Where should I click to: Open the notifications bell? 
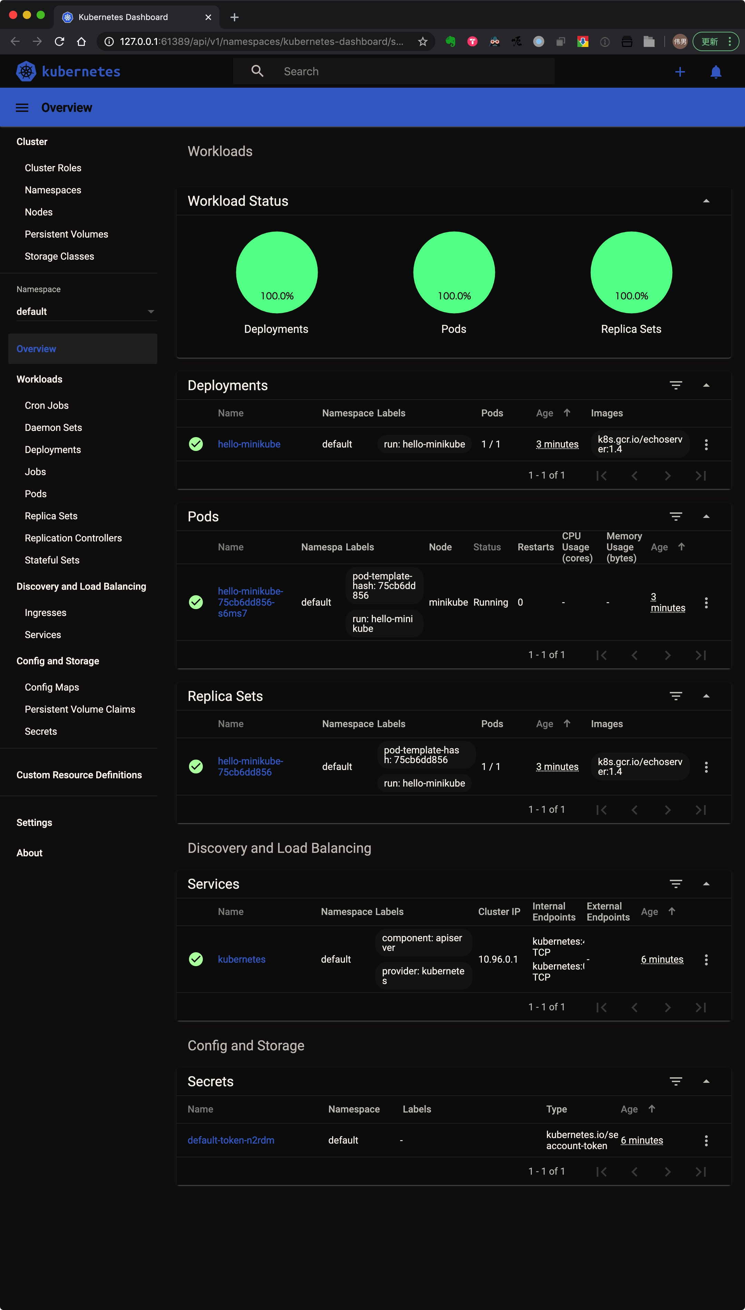pos(715,72)
